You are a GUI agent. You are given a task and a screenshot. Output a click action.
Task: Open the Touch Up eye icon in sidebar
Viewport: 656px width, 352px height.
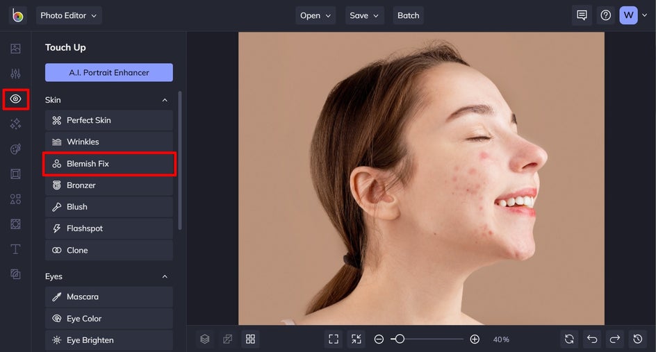coord(15,99)
